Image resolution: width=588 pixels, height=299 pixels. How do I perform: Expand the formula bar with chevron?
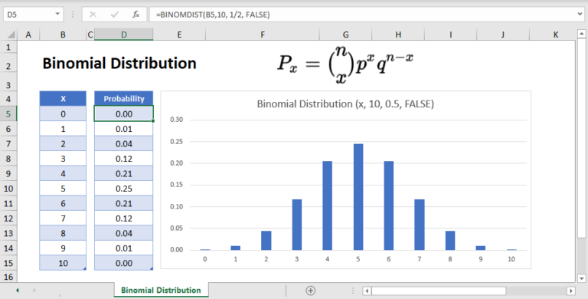[580, 15]
